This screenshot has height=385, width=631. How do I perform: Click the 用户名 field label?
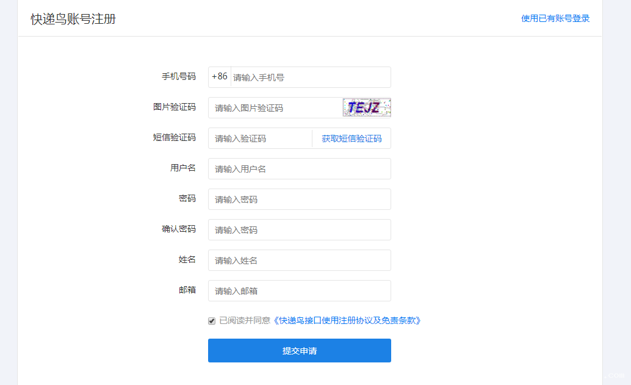coord(182,168)
